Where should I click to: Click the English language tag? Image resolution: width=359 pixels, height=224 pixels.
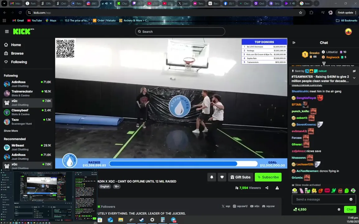point(105,186)
